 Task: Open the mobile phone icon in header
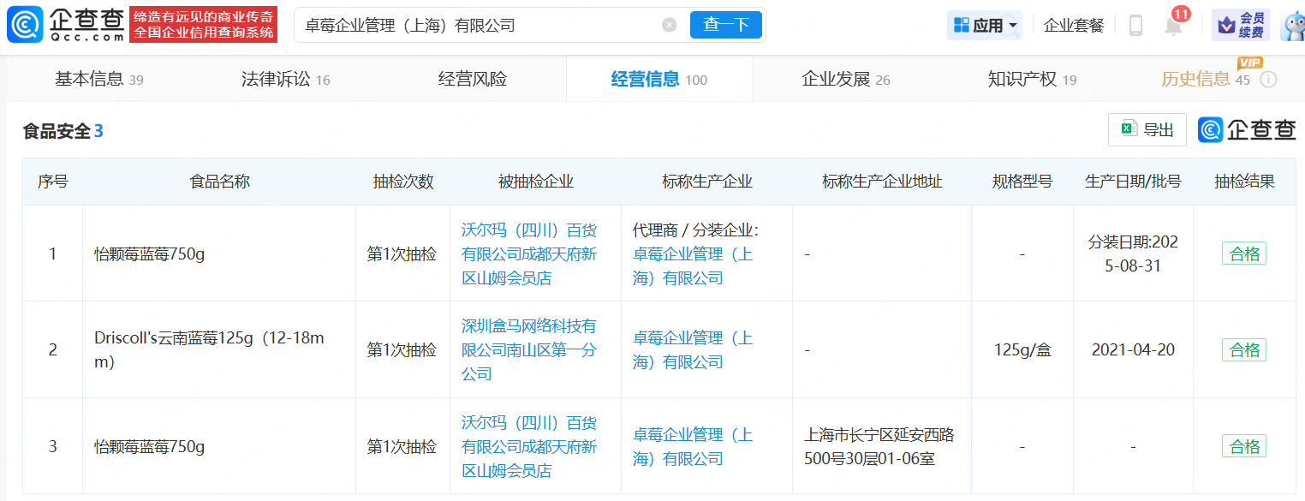pos(1136,26)
